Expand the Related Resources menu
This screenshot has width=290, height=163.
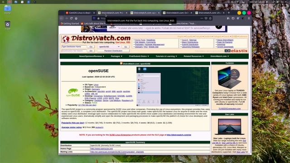coord(193,56)
